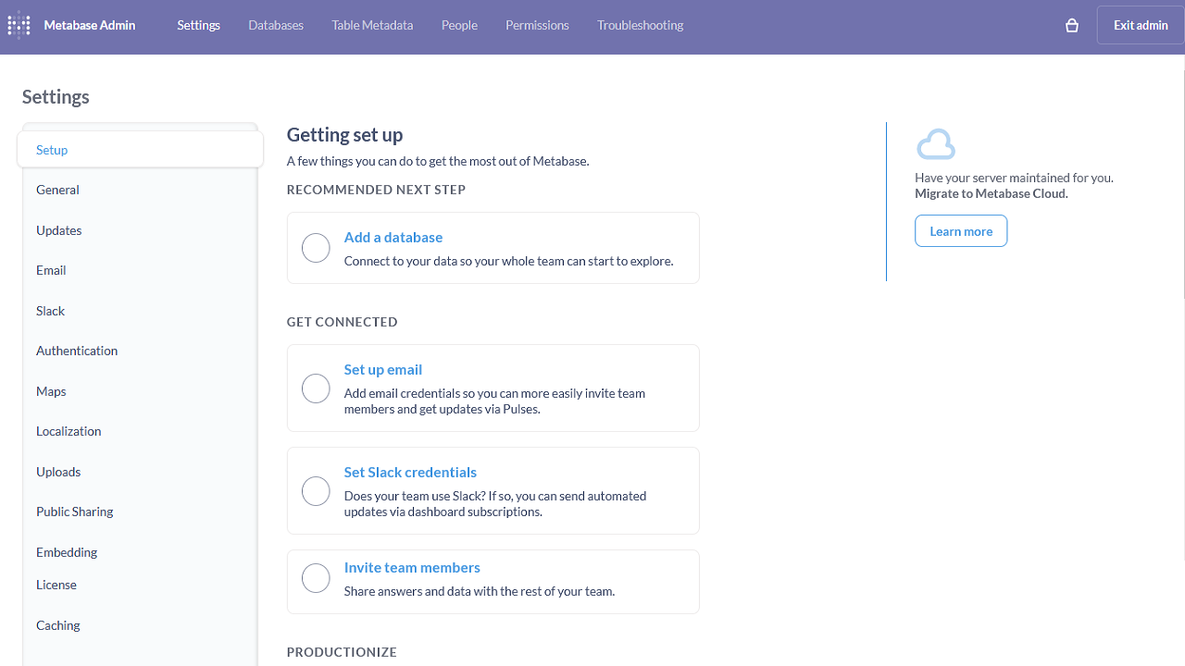1185x666 pixels.
Task: Toggle the Set up email circle
Action: coord(316,388)
